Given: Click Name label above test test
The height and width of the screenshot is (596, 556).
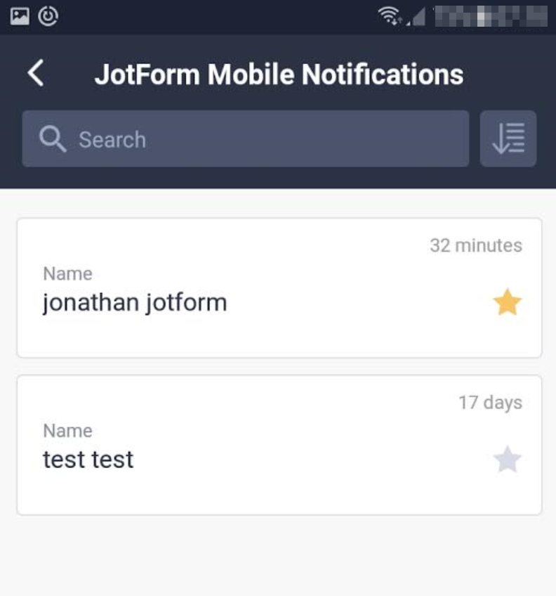Looking at the screenshot, I should pyautogui.click(x=67, y=431).
